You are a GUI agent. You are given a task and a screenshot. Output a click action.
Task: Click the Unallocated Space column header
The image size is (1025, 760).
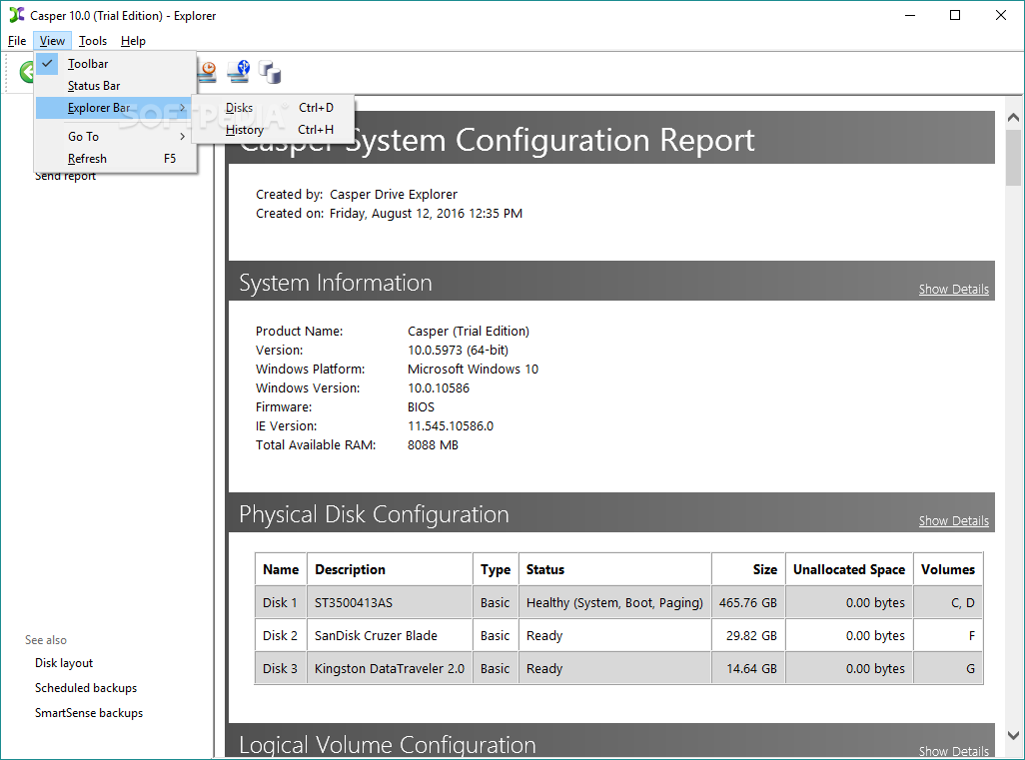pos(848,569)
